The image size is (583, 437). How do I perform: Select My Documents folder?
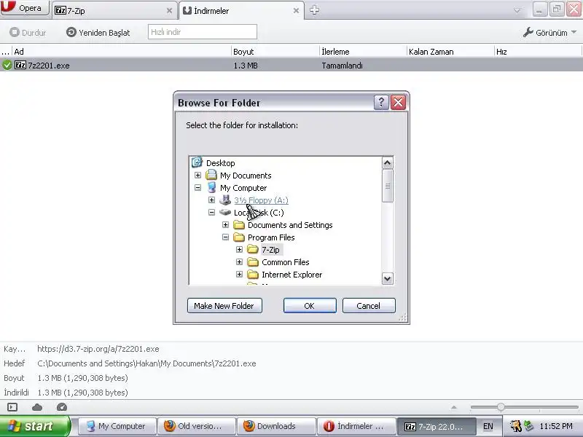point(246,176)
